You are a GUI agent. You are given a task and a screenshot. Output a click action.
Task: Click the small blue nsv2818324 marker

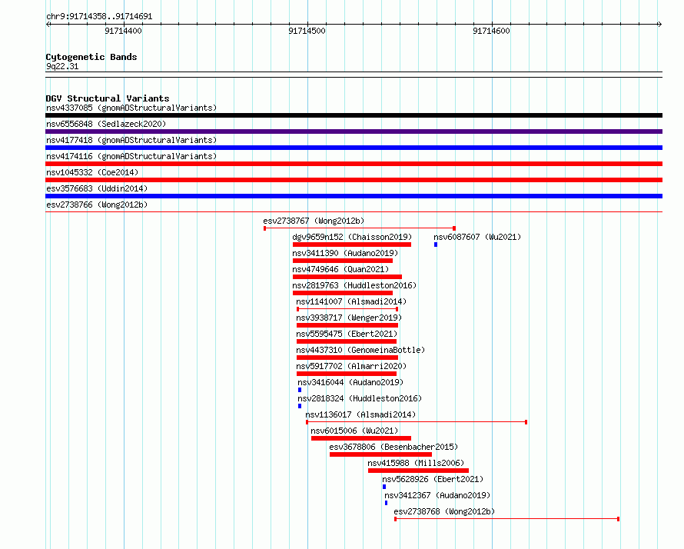[x=300, y=406]
